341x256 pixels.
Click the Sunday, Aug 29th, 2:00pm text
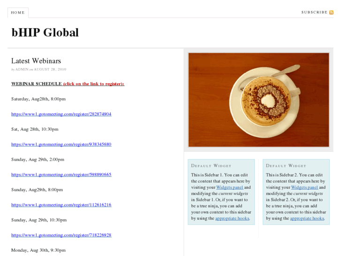[x=38, y=160]
